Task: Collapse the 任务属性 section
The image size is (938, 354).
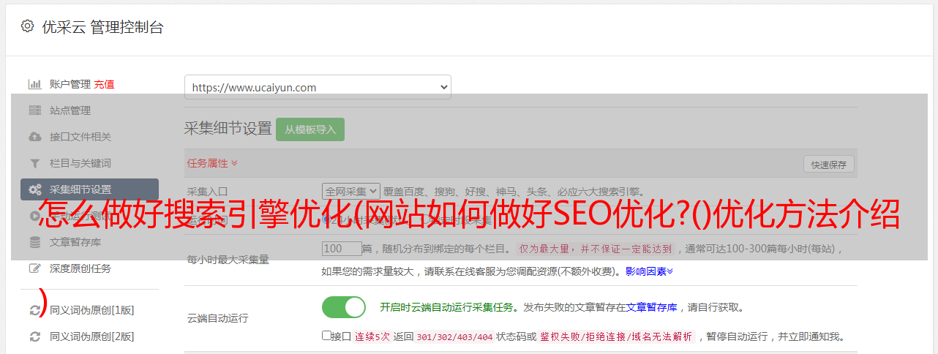Action: coord(212,163)
